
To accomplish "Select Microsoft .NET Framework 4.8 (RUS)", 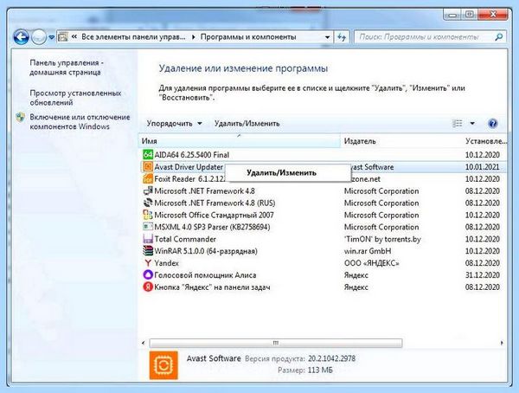I will [215, 203].
